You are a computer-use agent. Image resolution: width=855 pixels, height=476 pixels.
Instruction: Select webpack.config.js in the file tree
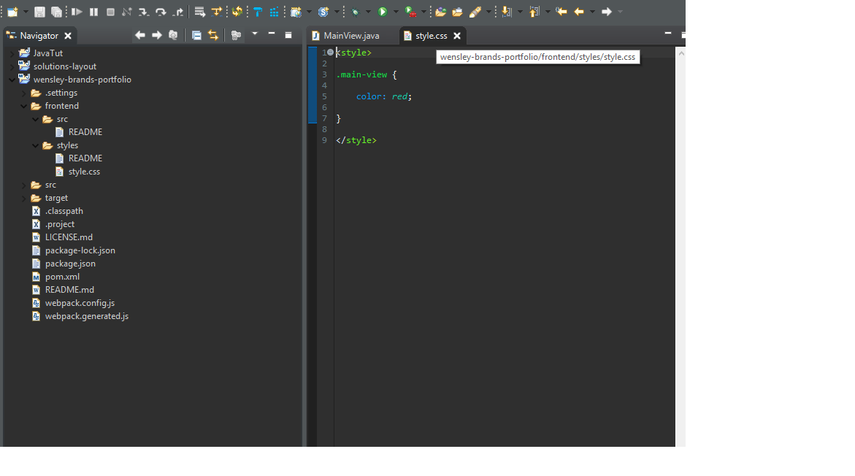click(79, 303)
